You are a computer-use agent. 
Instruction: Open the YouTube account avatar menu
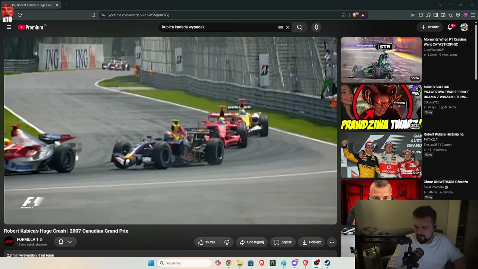pos(464,27)
